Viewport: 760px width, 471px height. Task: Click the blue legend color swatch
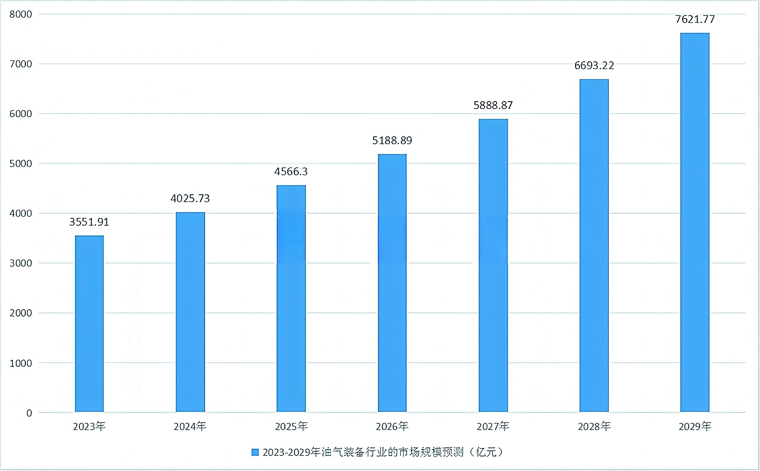255,452
